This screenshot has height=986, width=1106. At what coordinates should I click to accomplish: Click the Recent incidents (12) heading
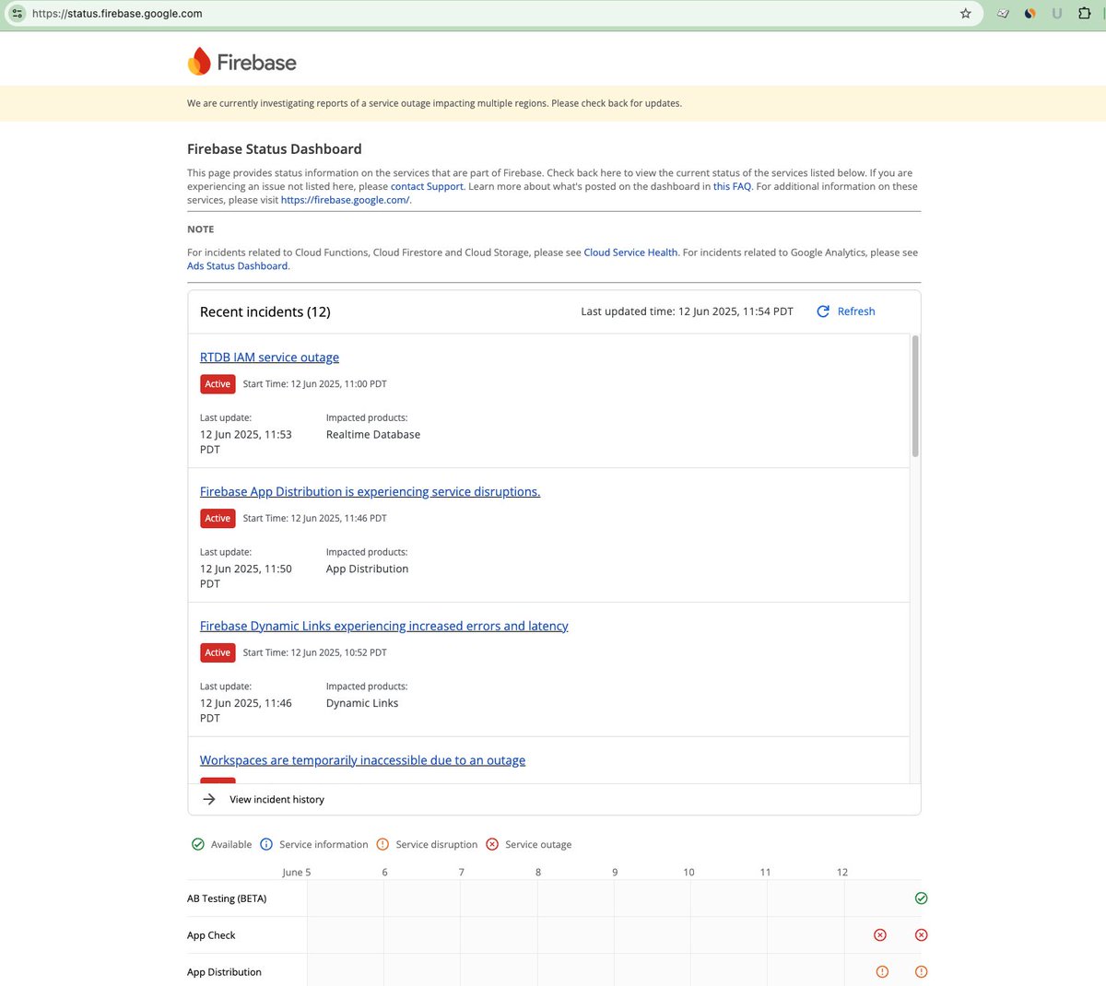265,312
